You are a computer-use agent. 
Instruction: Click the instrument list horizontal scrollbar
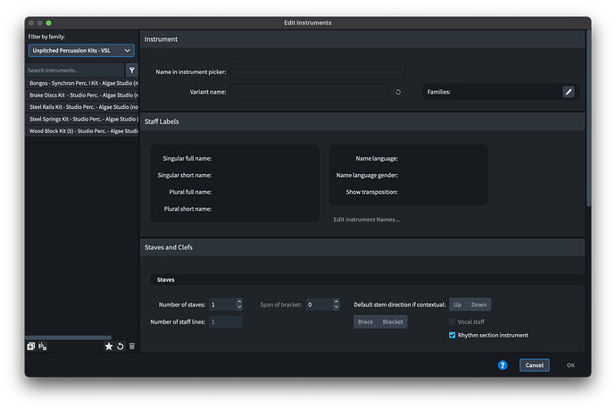pyautogui.click(x=69, y=338)
